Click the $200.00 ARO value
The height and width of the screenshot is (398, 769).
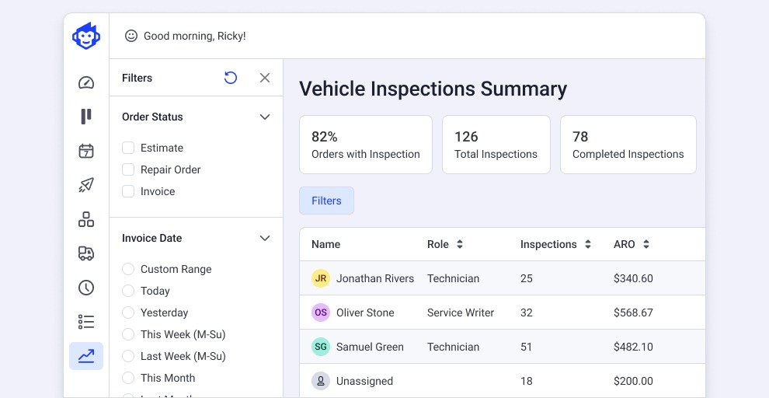[x=633, y=381]
